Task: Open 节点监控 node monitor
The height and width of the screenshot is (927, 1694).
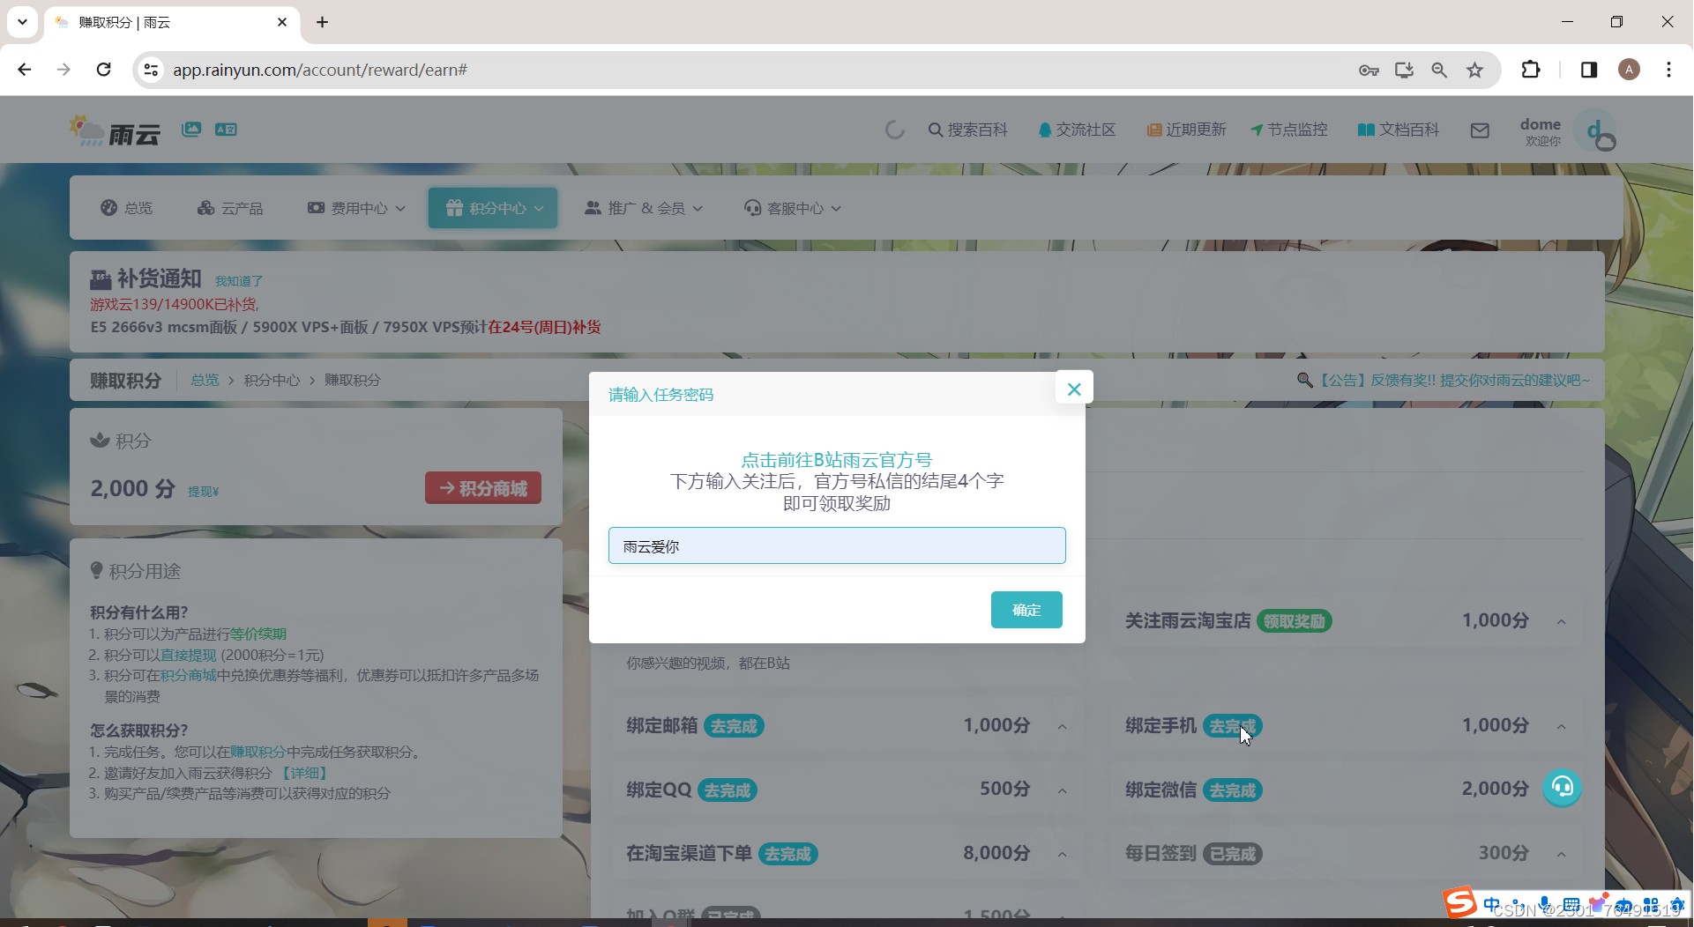Action: tap(1288, 130)
